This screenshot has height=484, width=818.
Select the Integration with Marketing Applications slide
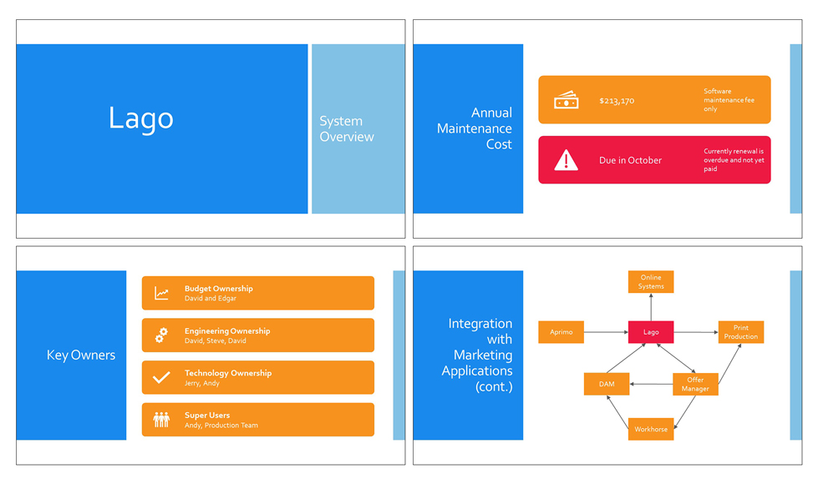pyautogui.click(x=607, y=355)
